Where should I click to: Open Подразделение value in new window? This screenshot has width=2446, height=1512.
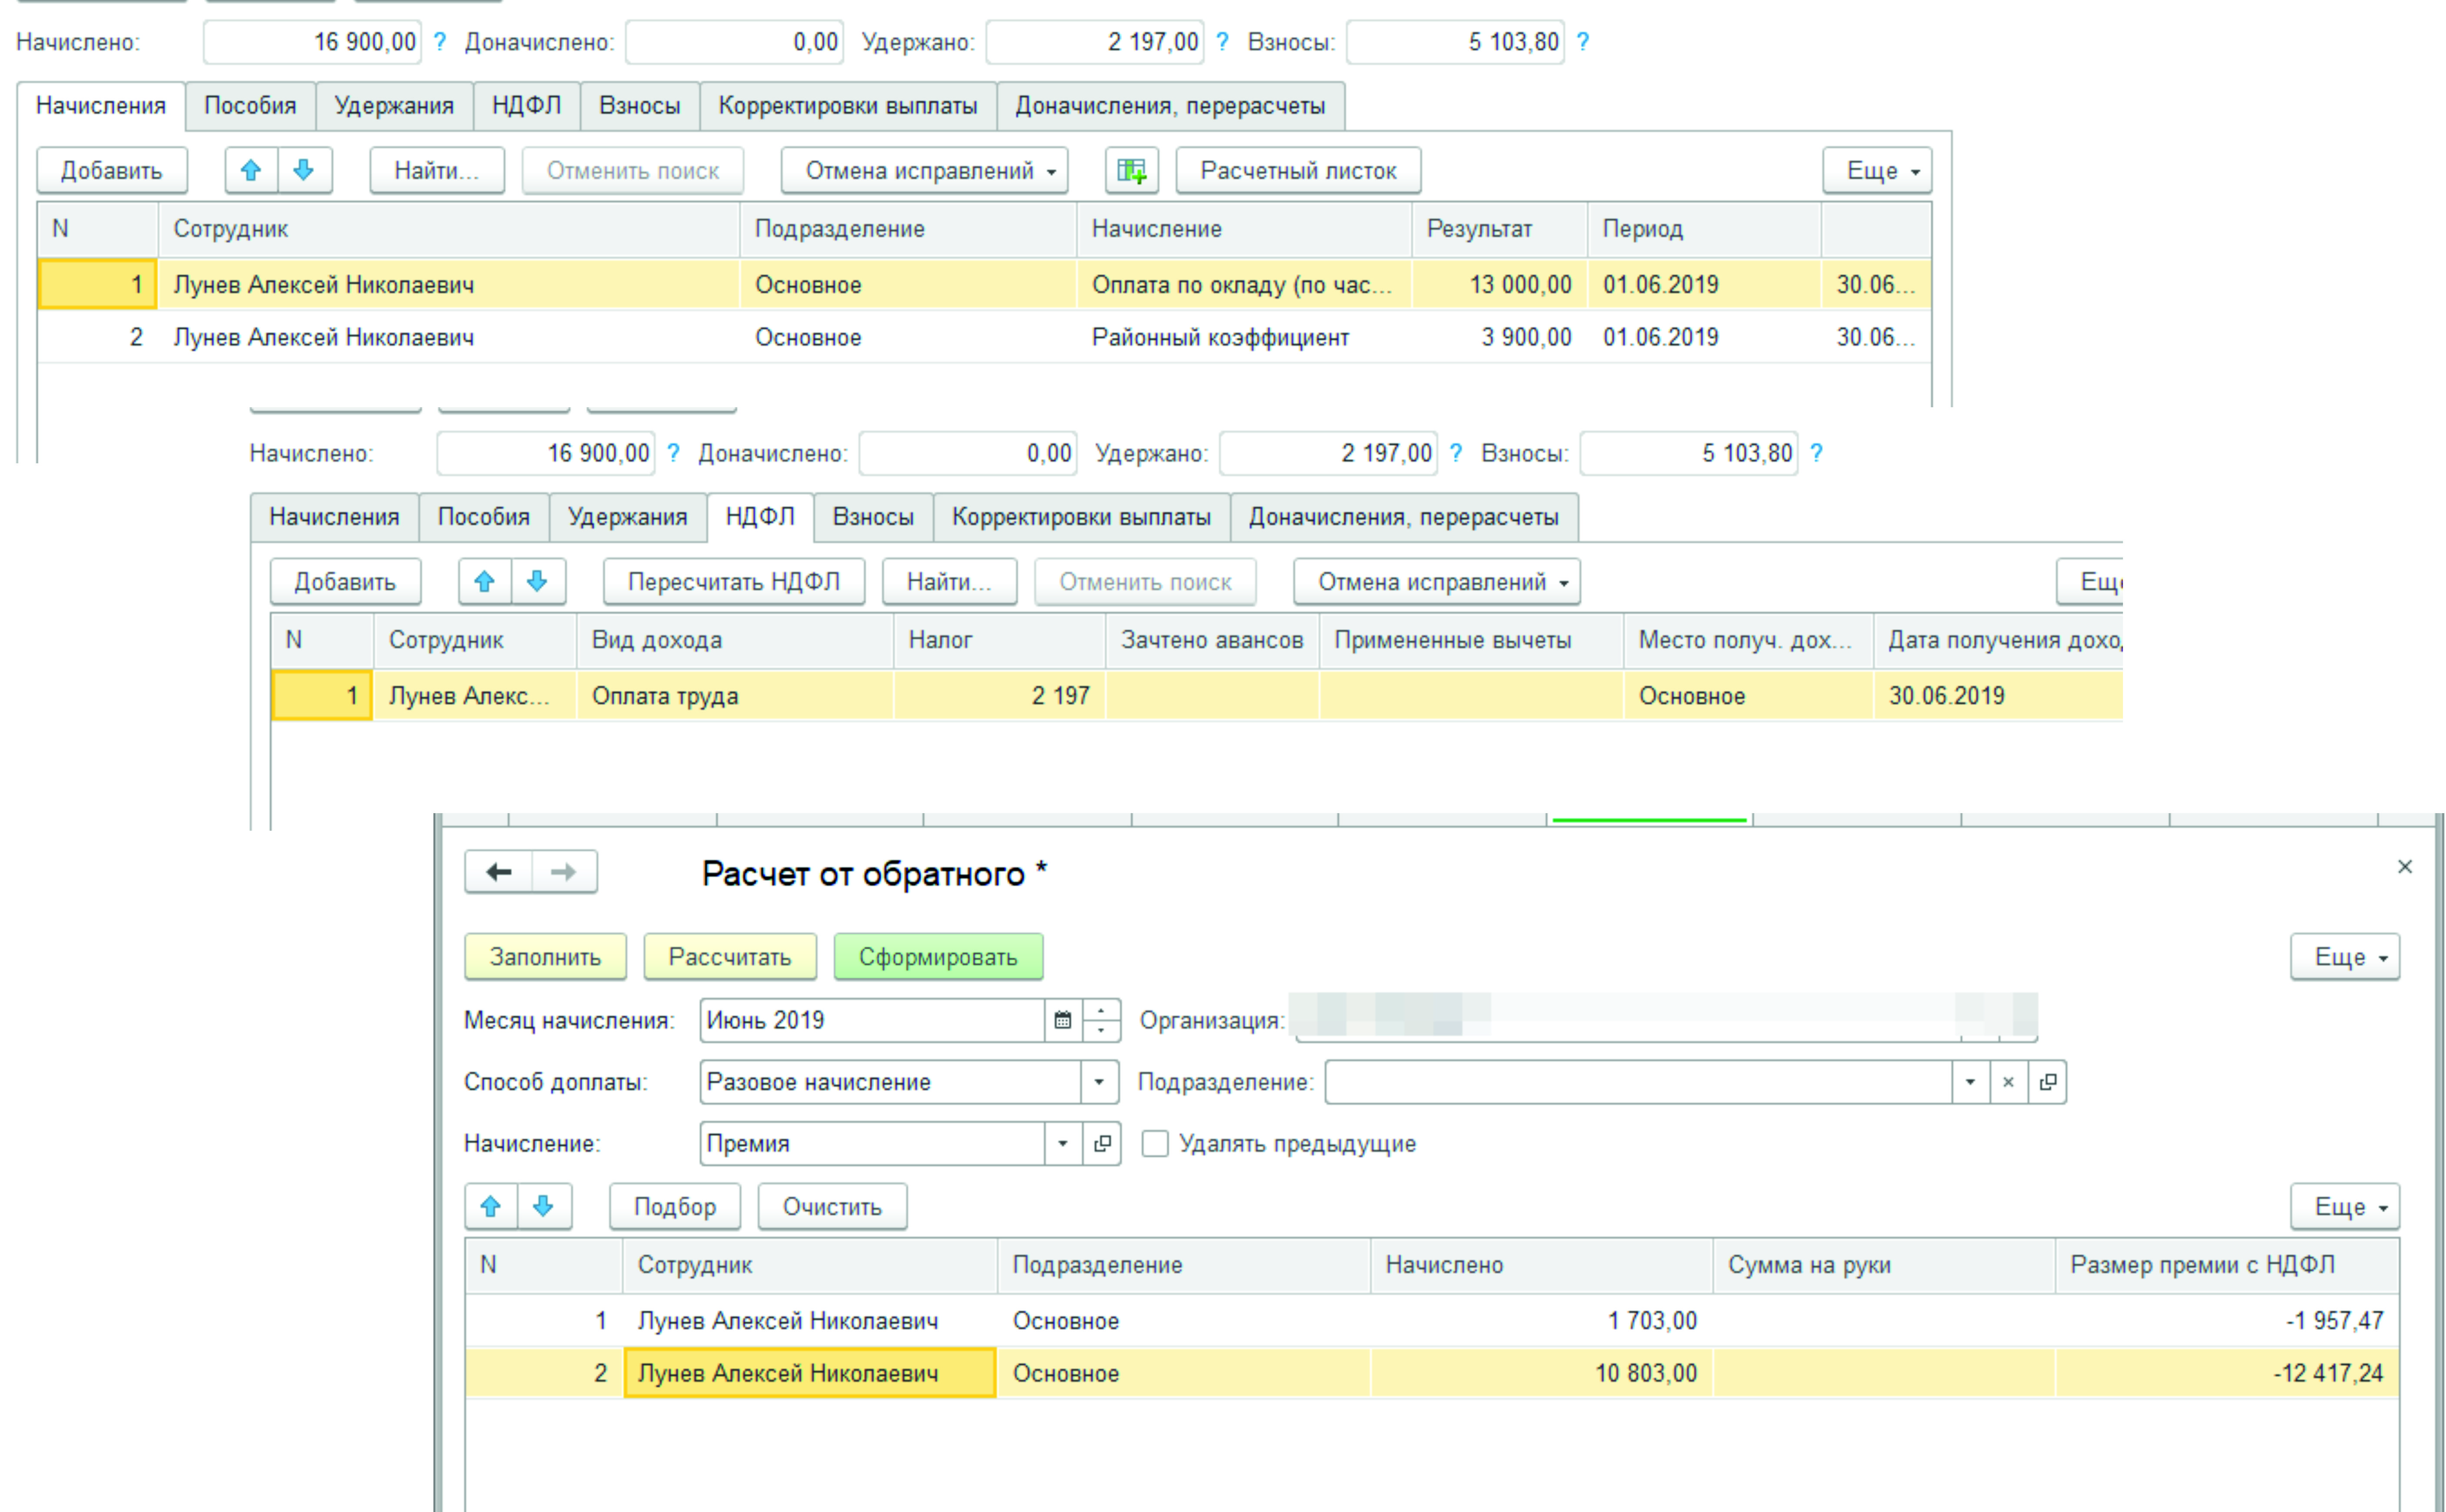[x=2048, y=1082]
